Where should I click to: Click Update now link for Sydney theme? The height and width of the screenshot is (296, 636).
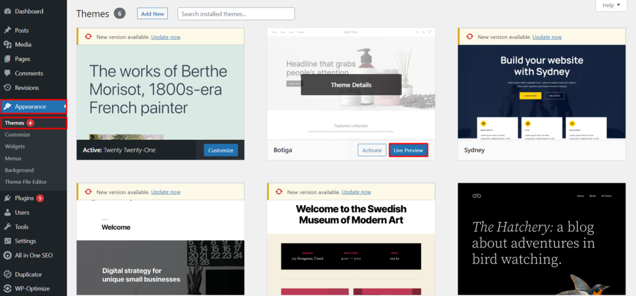(x=547, y=37)
